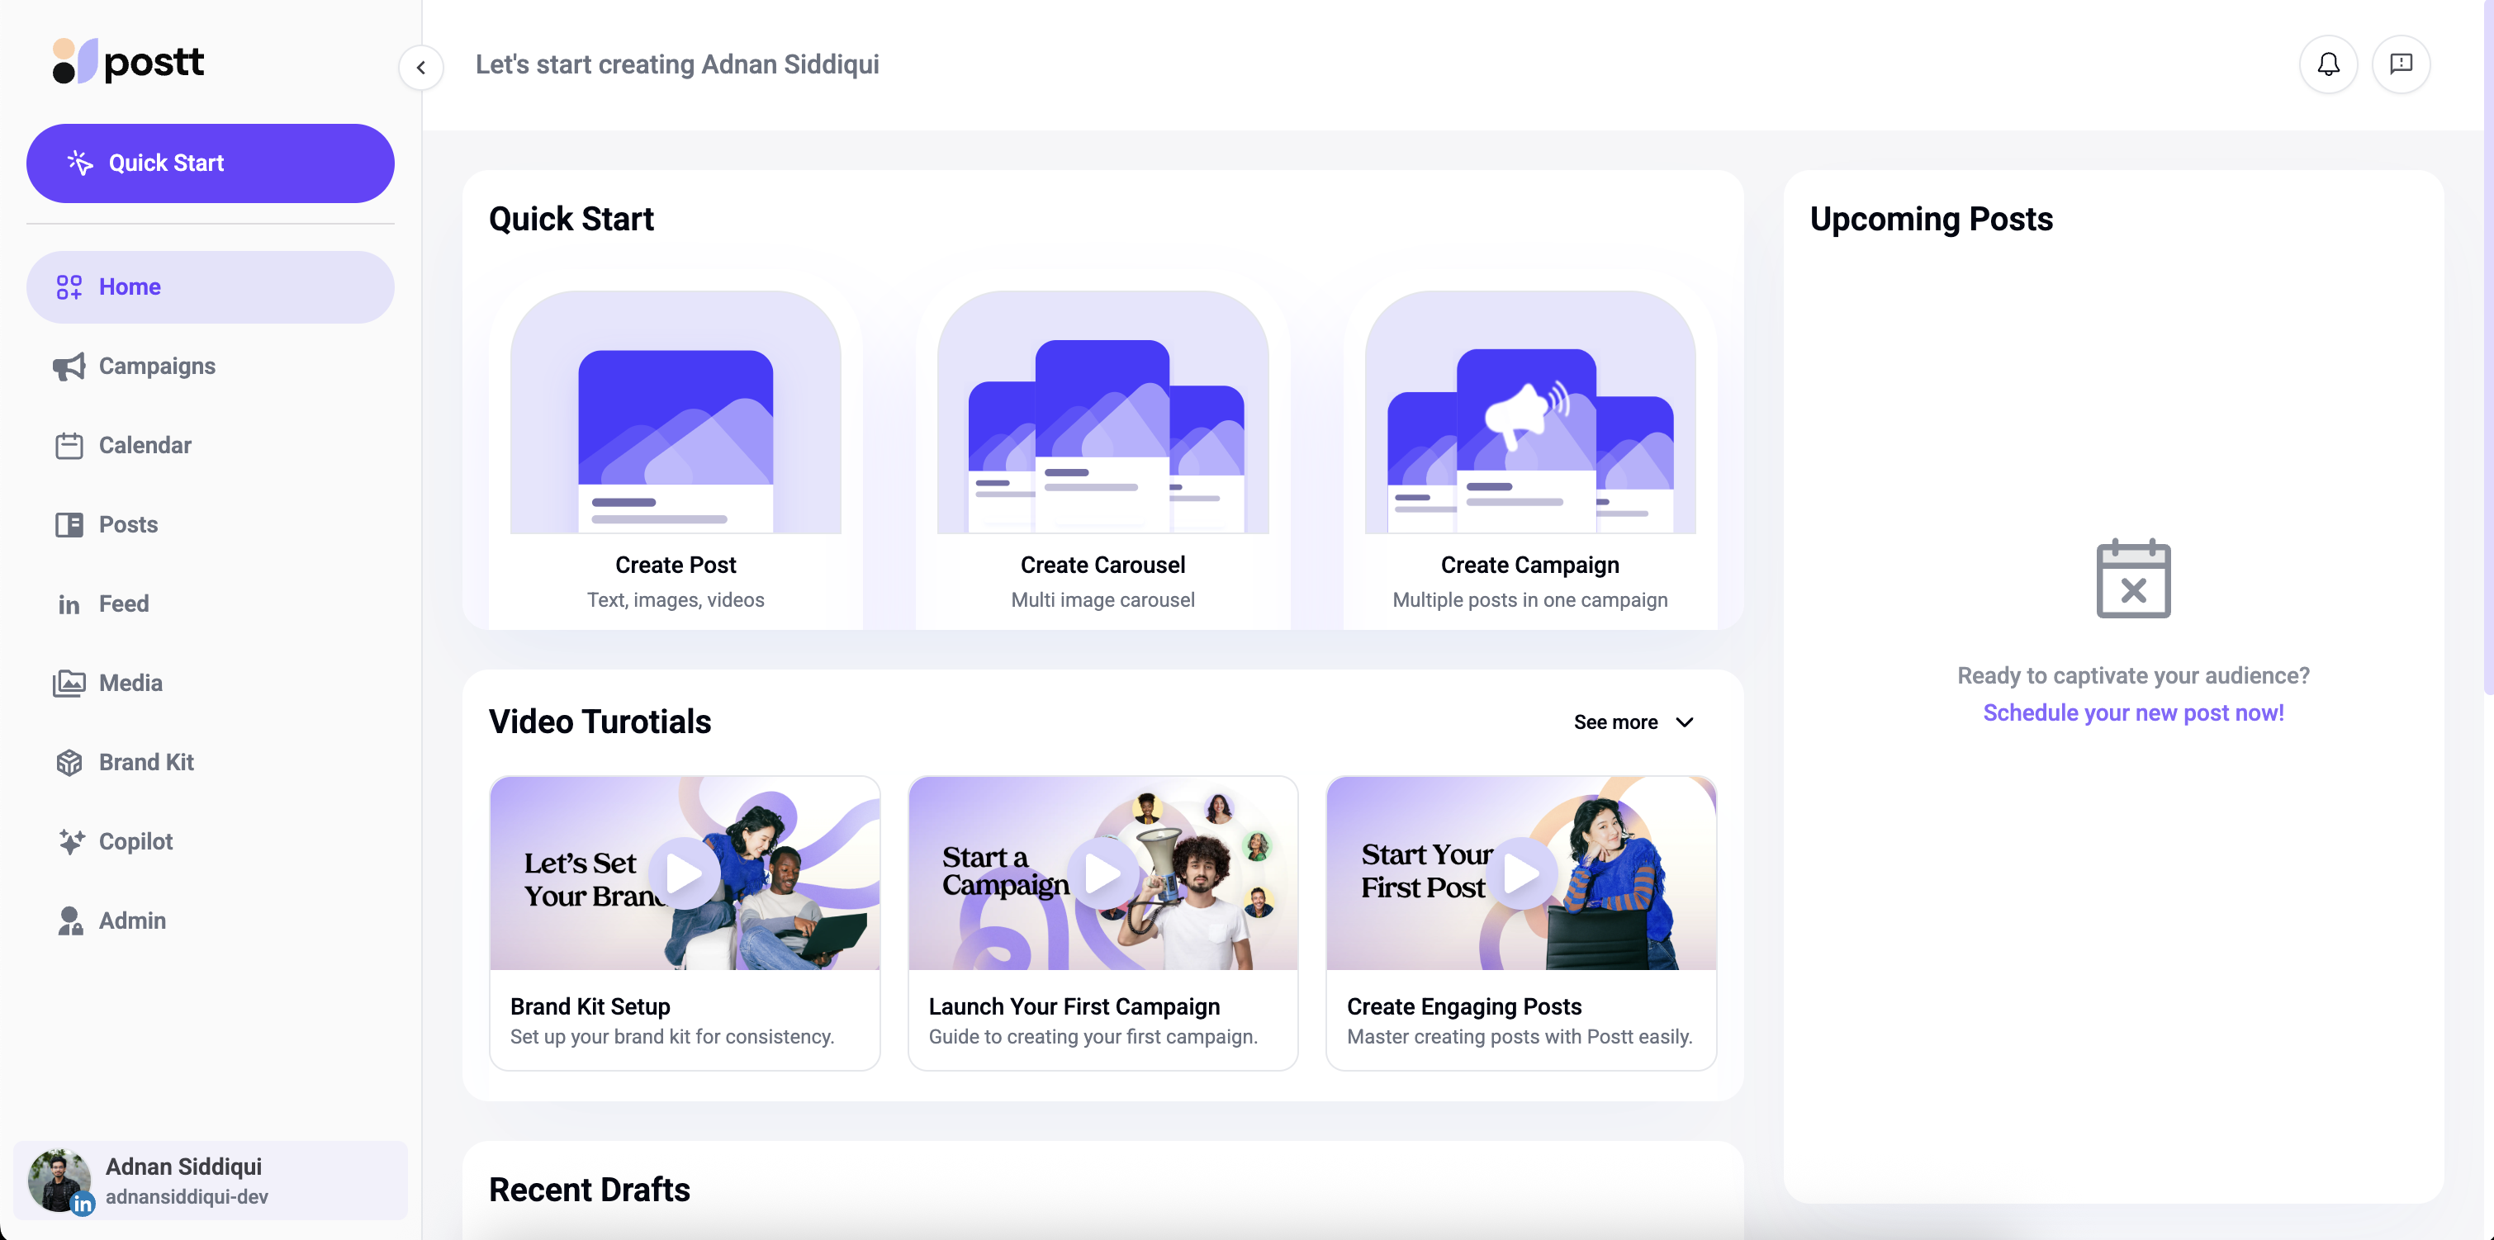Collapse the sidebar with the chevron button
Image resolution: width=2494 pixels, height=1240 pixels.
click(x=421, y=68)
